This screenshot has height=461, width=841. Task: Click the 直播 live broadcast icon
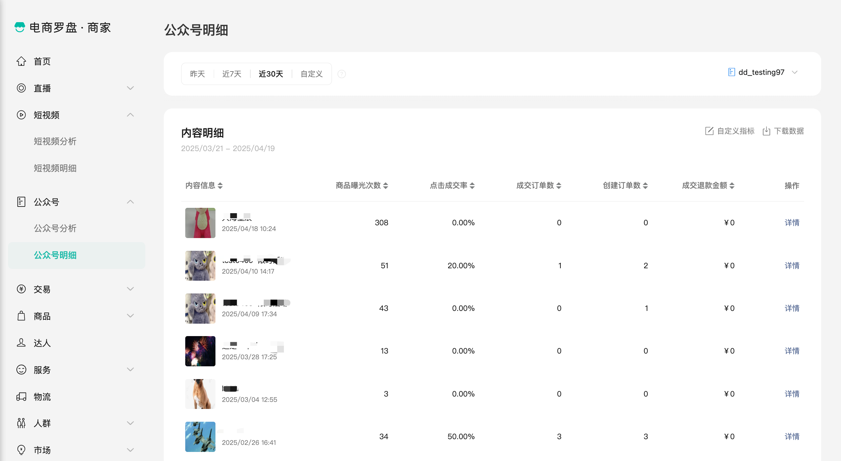tap(21, 88)
